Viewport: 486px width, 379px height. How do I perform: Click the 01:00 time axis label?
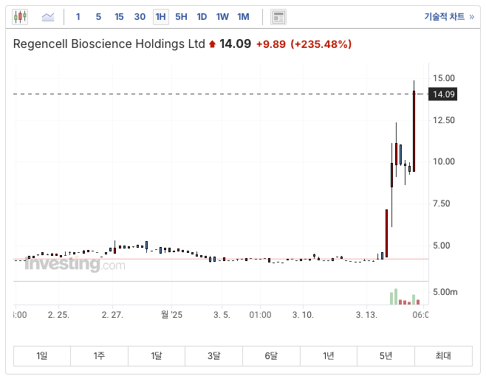coord(260,315)
